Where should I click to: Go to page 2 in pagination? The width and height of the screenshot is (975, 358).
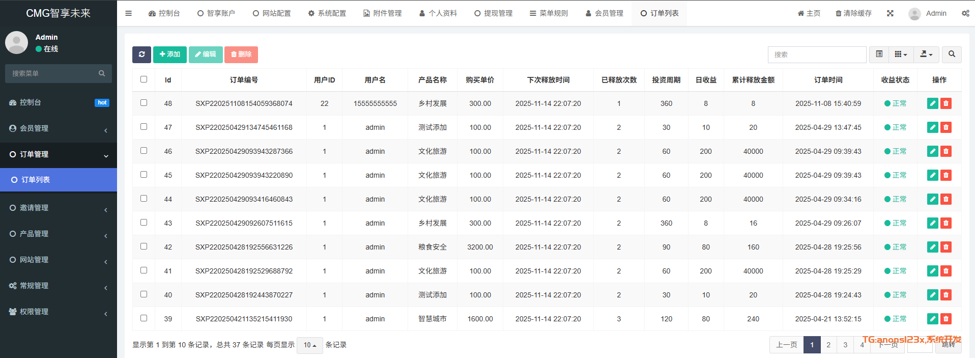(828, 345)
